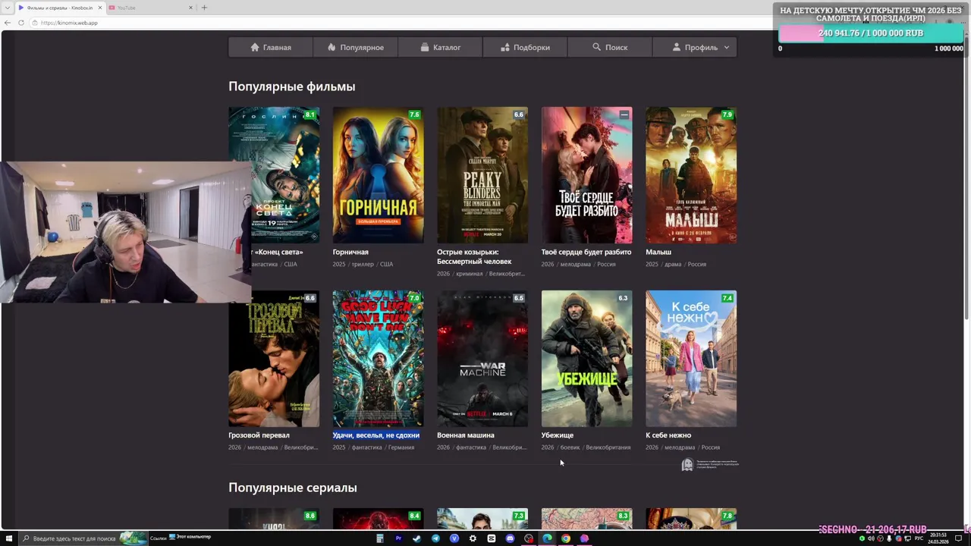Open Calculator from the taskbar
971x546 pixels.
379,538
